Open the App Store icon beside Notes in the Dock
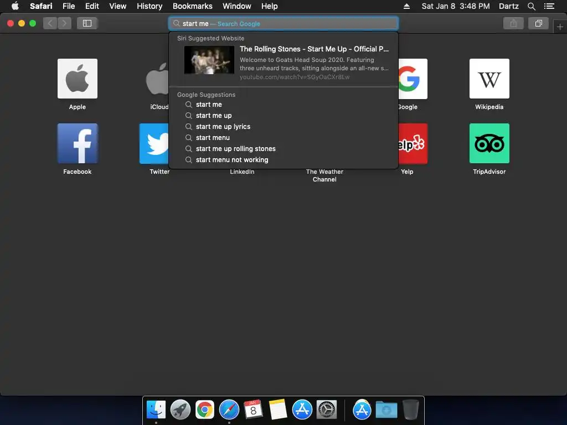The image size is (567, 425). [302, 410]
